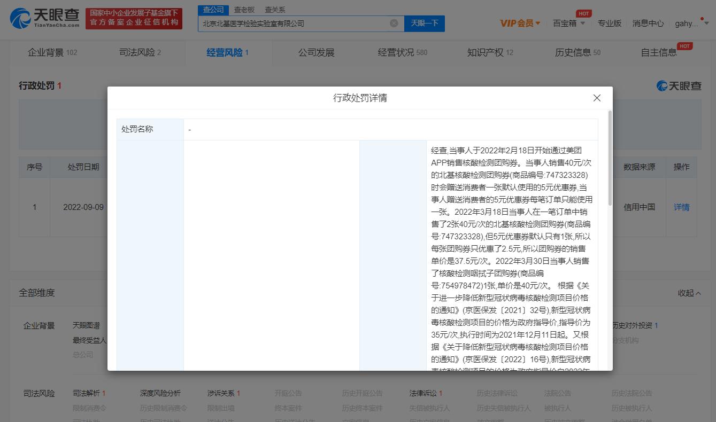This screenshot has width=716, height=422.
Task: Select the 查老板 search tab
Action: (x=244, y=10)
